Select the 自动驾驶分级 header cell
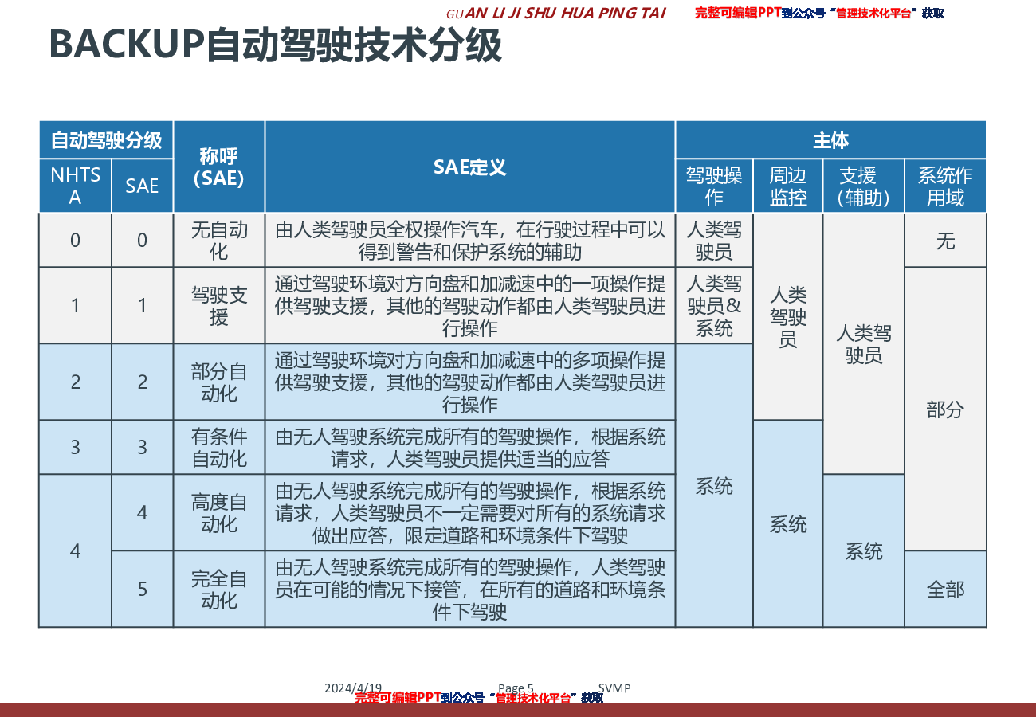 click(x=106, y=140)
